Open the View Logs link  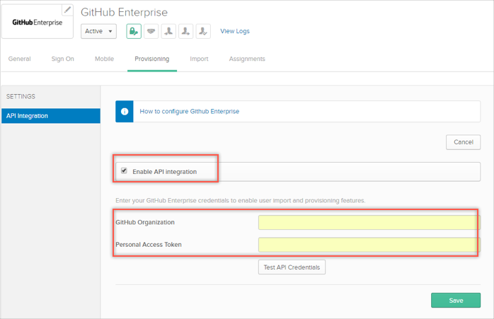(235, 31)
